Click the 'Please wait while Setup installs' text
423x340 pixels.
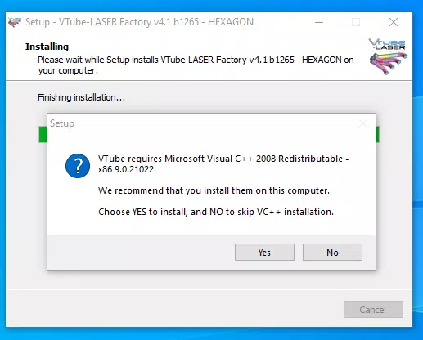click(x=196, y=65)
